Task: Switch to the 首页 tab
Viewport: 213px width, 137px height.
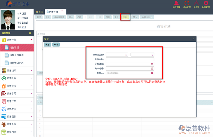Action: (39, 12)
